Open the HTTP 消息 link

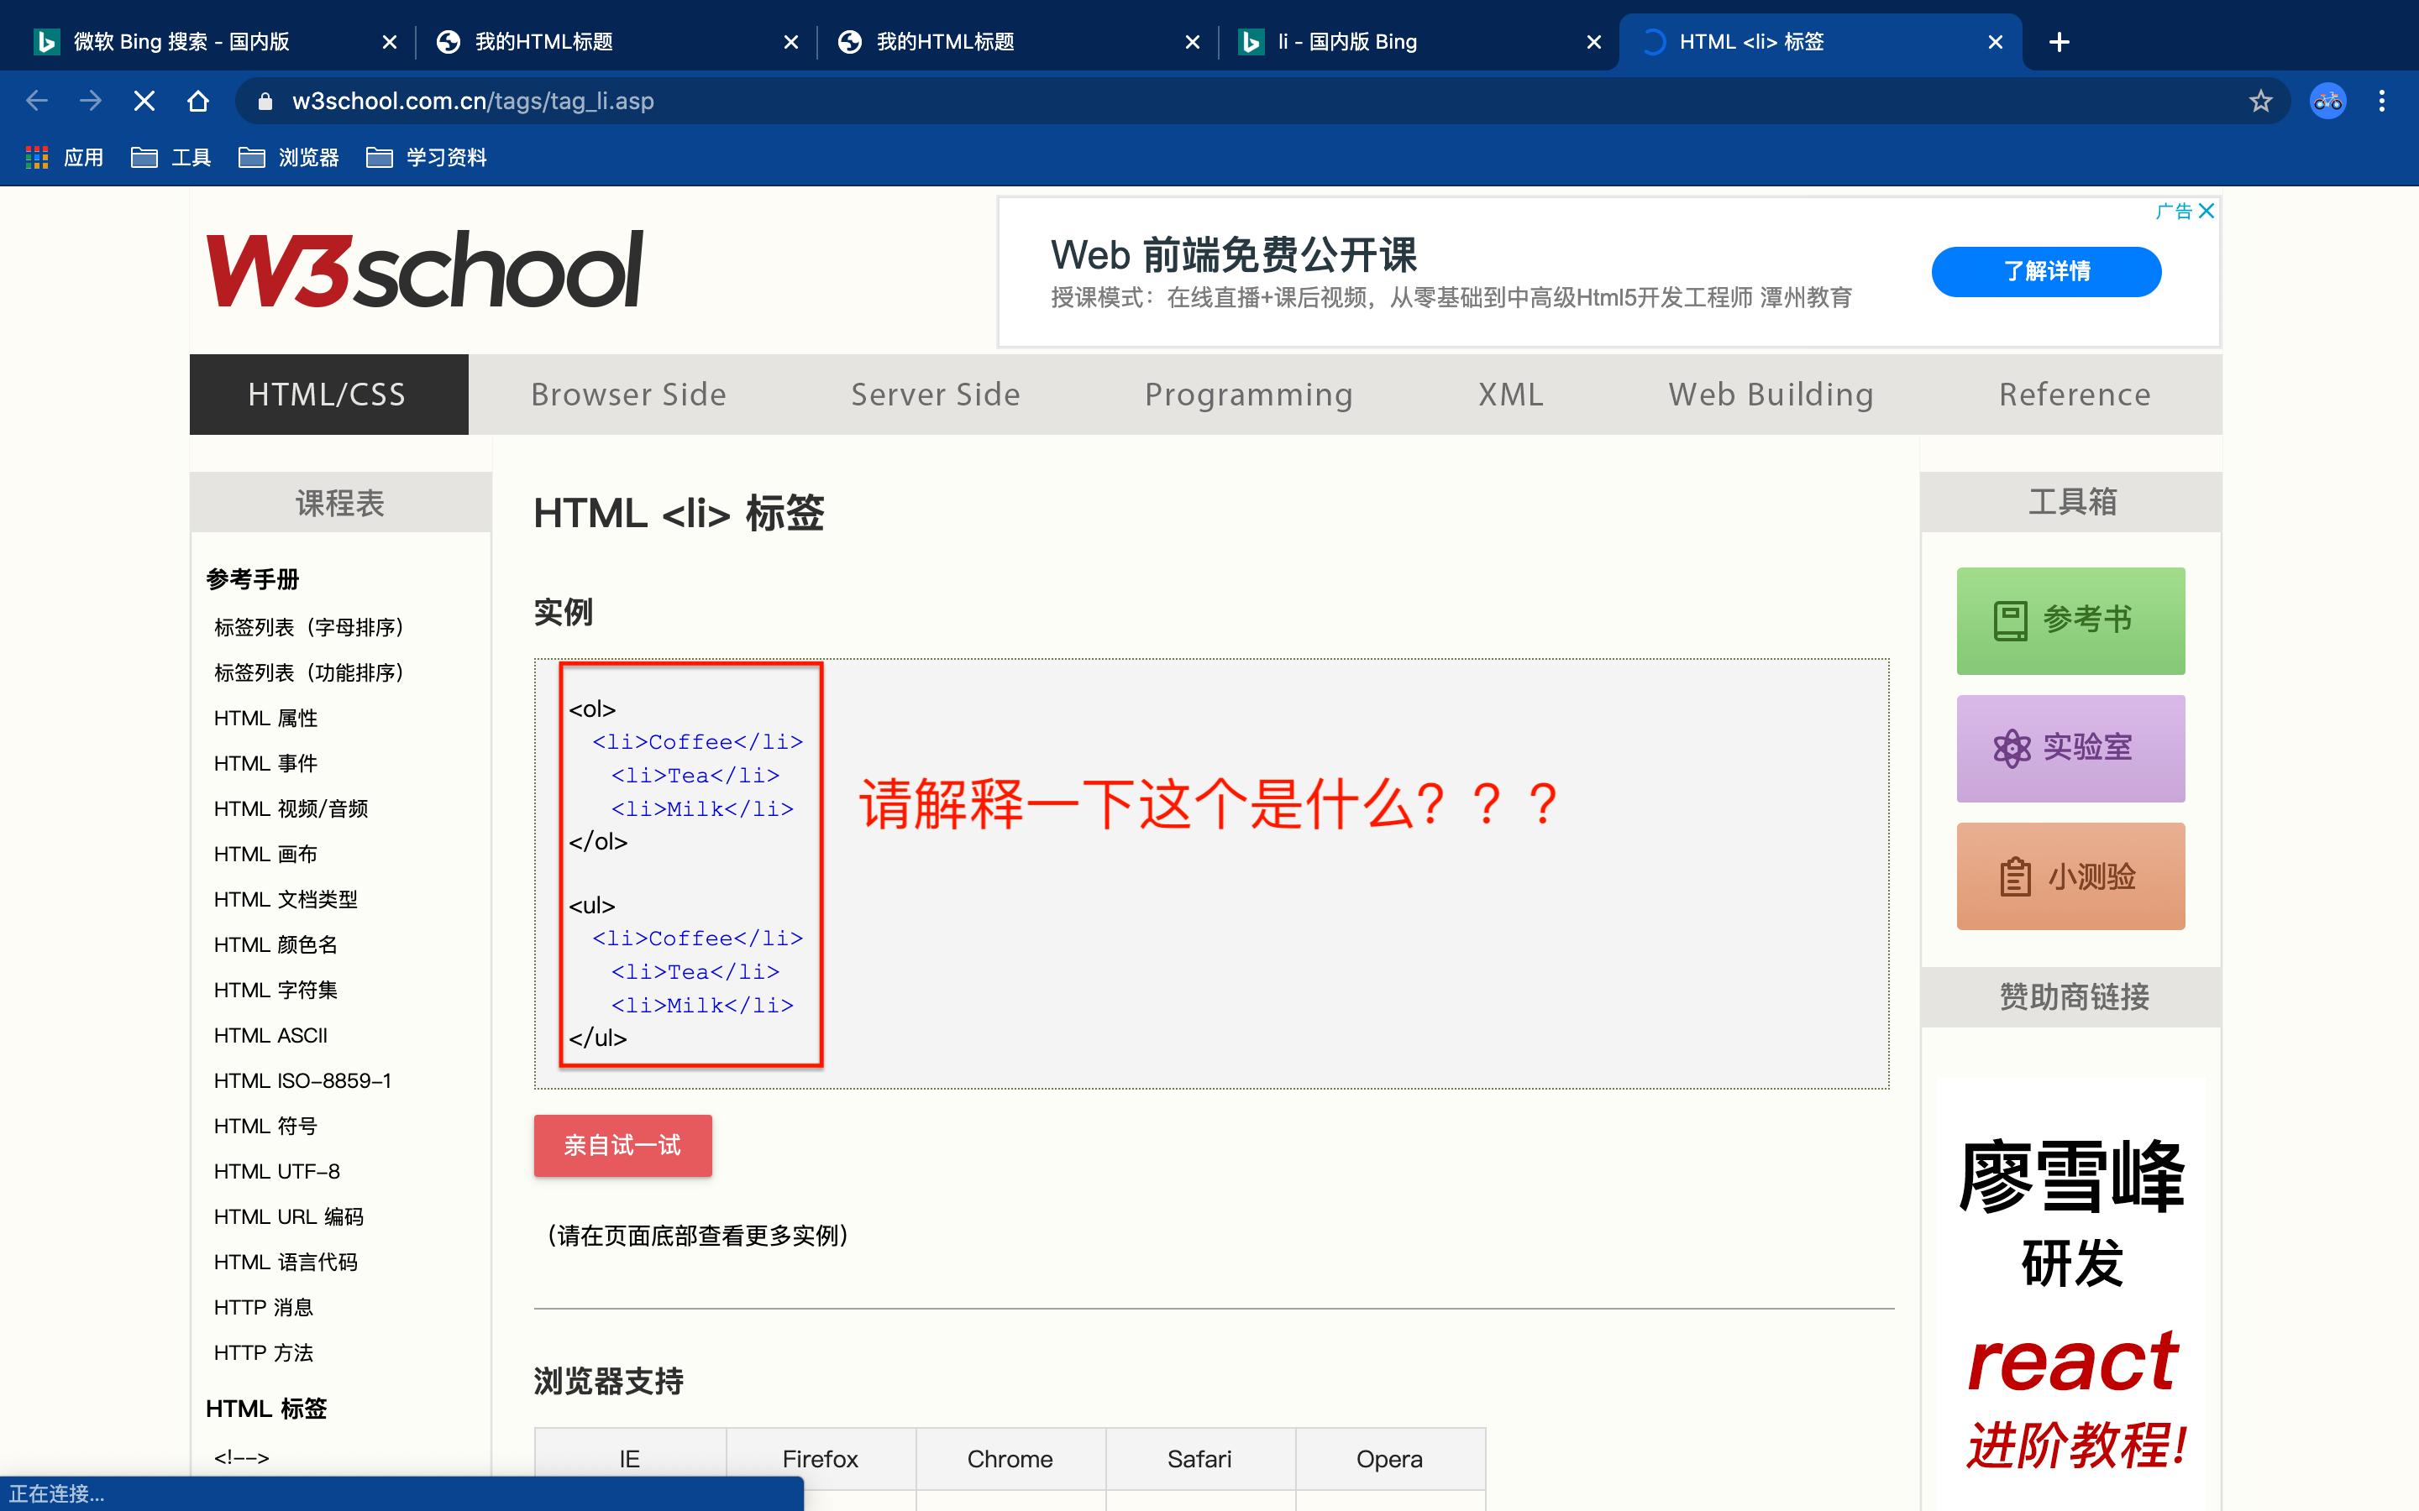264,1307
